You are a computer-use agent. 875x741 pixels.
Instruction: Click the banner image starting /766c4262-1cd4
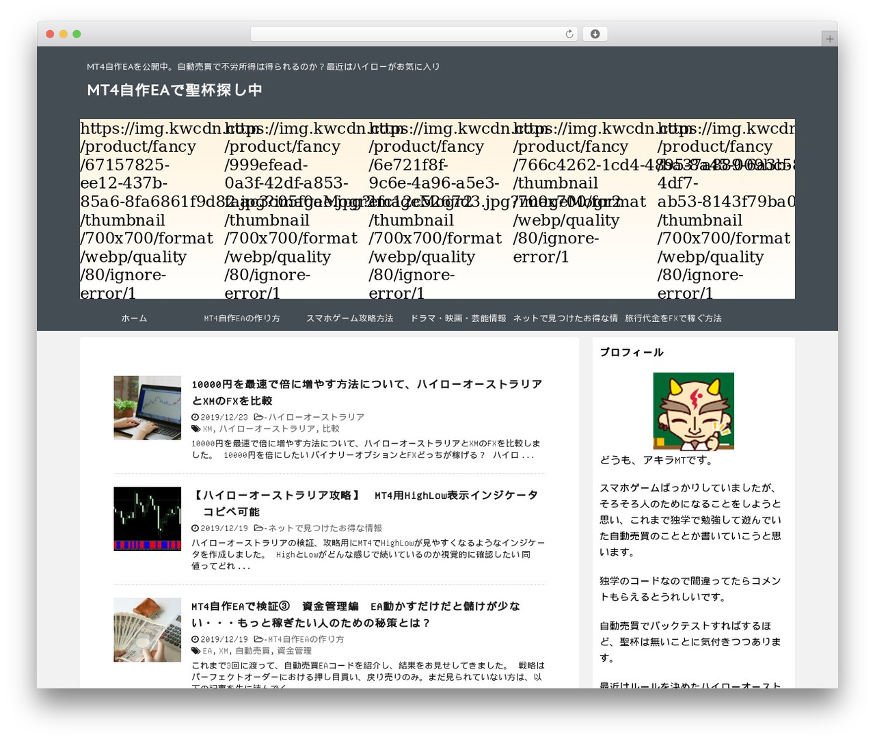[x=584, y=209]
